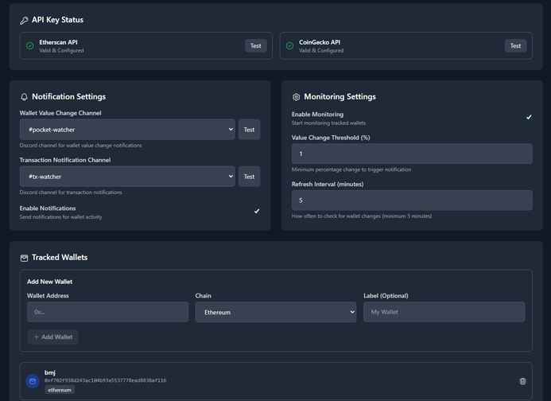Viewport: 551px width, 401px height.
Task: Expand the Chain dropdown showing Ethereum
Action: point(276,313)
